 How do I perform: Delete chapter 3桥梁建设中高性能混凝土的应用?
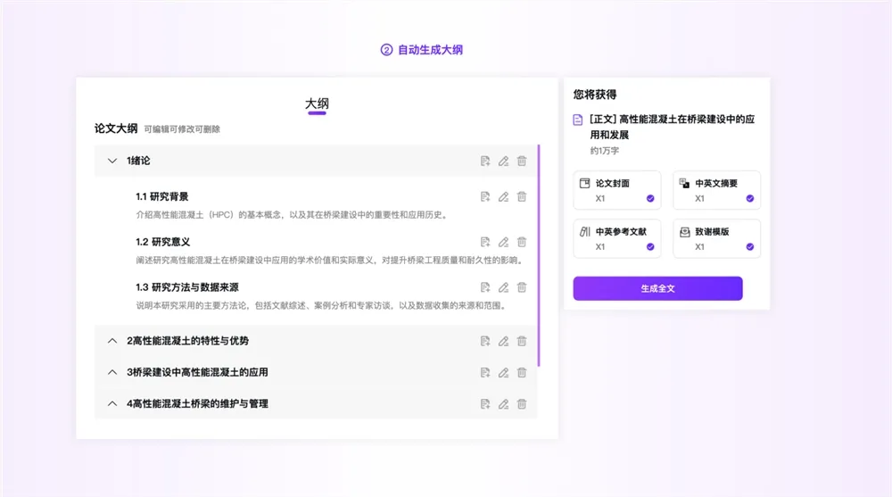click(x=522, y=372)
